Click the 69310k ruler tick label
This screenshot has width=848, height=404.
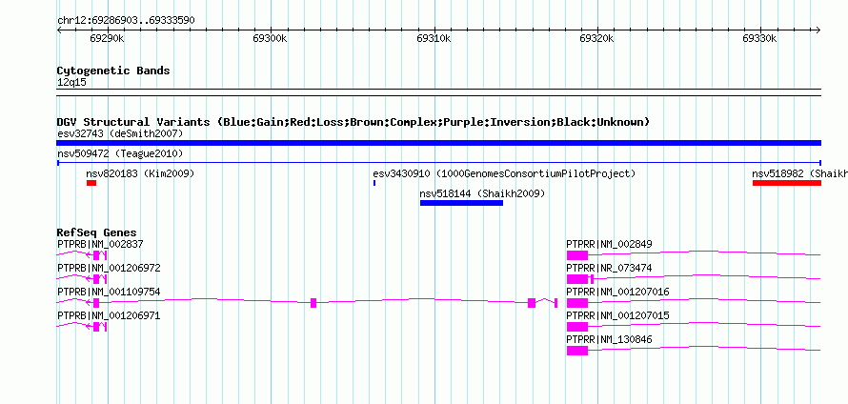pyautogui.click(x=434, y=39)
